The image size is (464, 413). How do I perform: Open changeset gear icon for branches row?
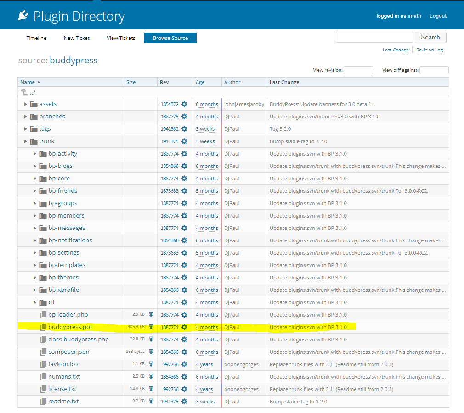tap(184, 117)
